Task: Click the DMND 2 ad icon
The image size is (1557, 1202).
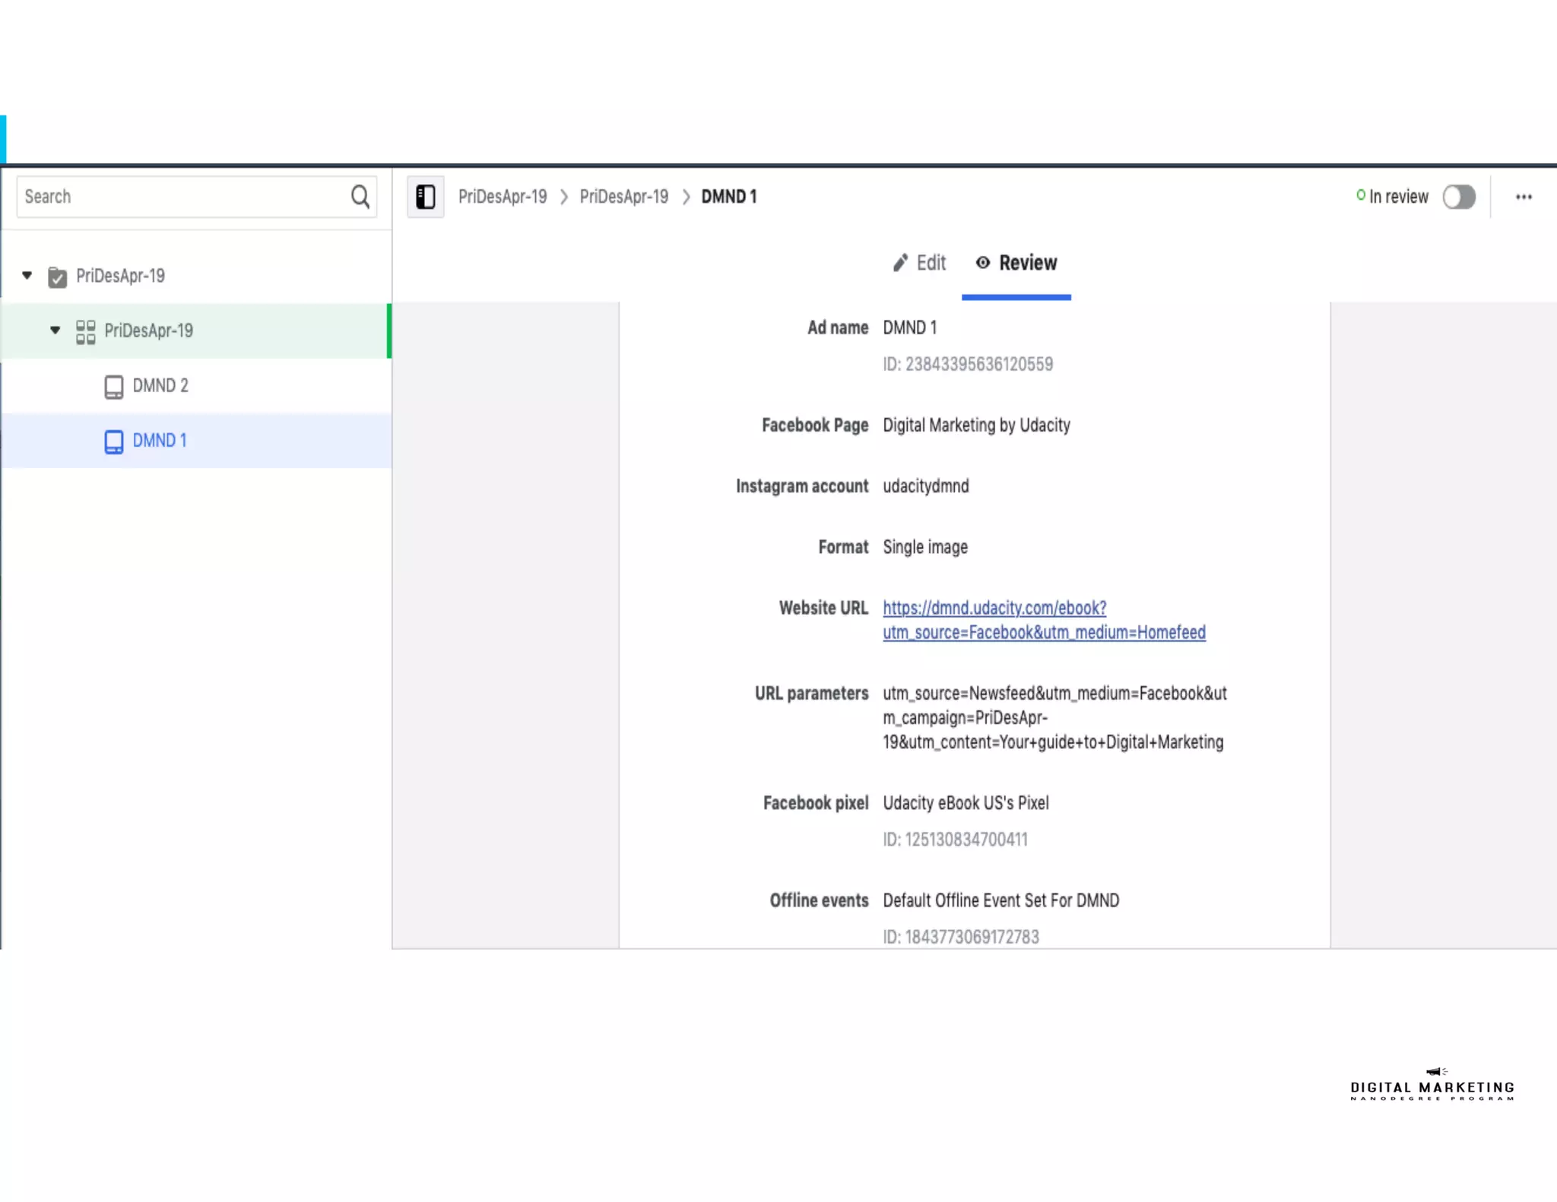Action: click(113, 387)
